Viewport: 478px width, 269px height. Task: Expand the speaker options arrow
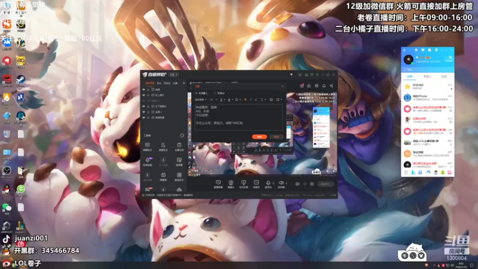(x=286, y=183)
